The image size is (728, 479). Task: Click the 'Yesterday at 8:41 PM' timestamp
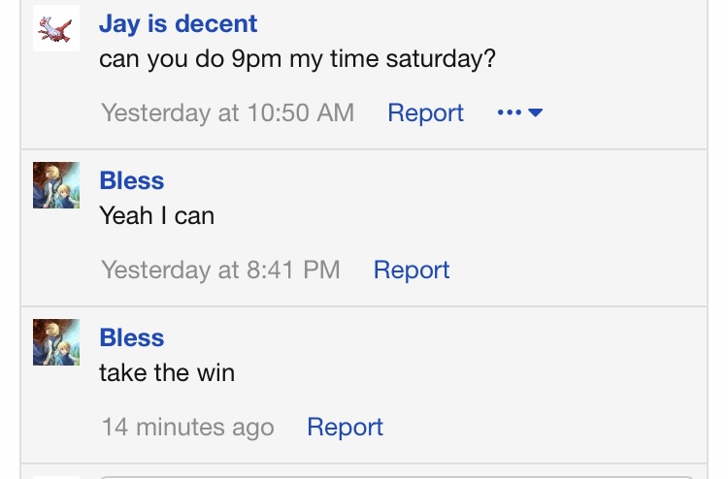pos(221,270)
